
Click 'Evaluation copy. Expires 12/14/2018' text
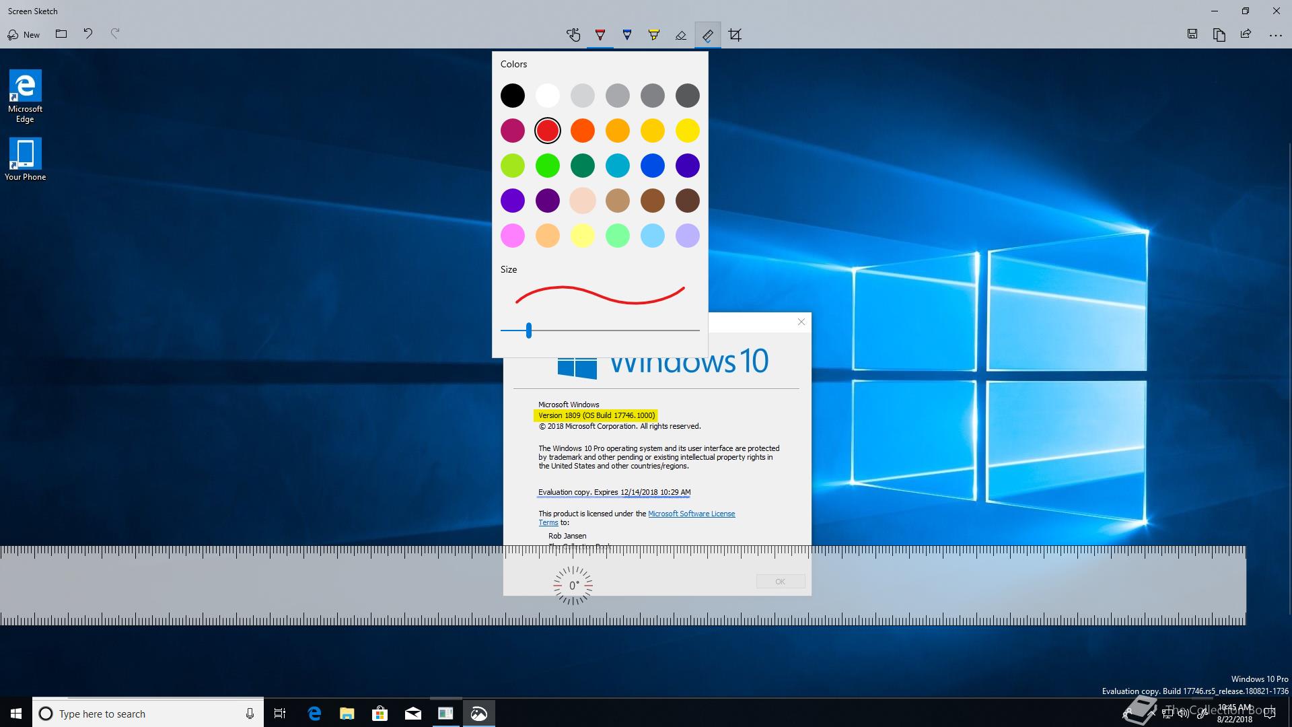click(x=614, y=492)
